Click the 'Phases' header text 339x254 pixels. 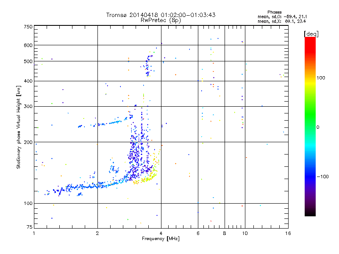click(x=274, y=12)
